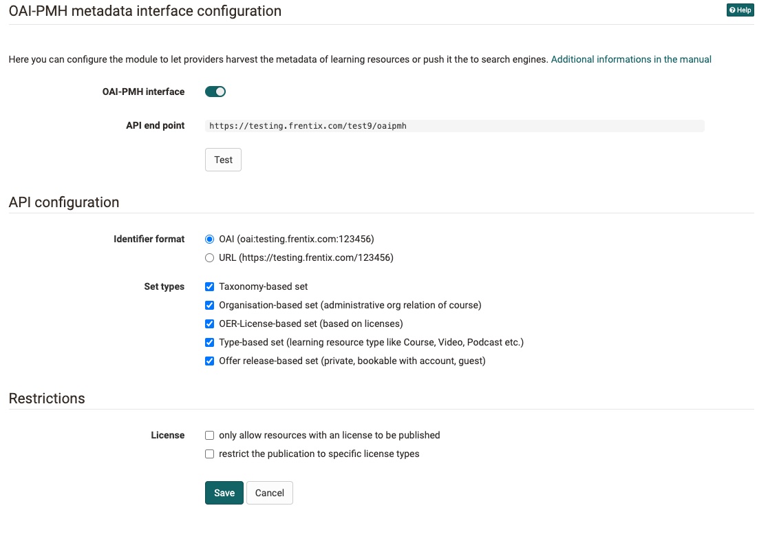The width and height of the screenshot is (768, 541).
Task: Click the Restrictions section heading
Action: pos(46,398)
